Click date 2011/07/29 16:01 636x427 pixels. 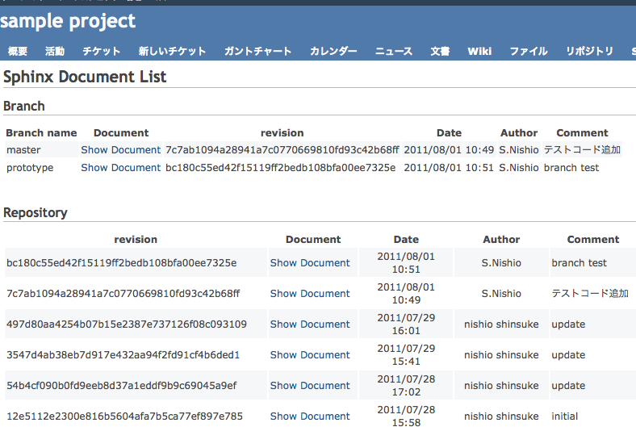pyautogui.click(x=406, y=324)
